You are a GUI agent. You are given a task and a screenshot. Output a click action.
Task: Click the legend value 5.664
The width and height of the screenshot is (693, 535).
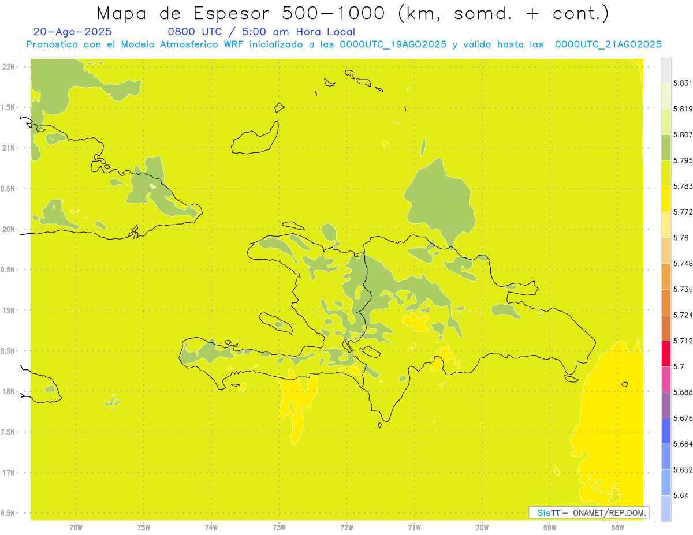pyautogui.click(x=682, y=444)
